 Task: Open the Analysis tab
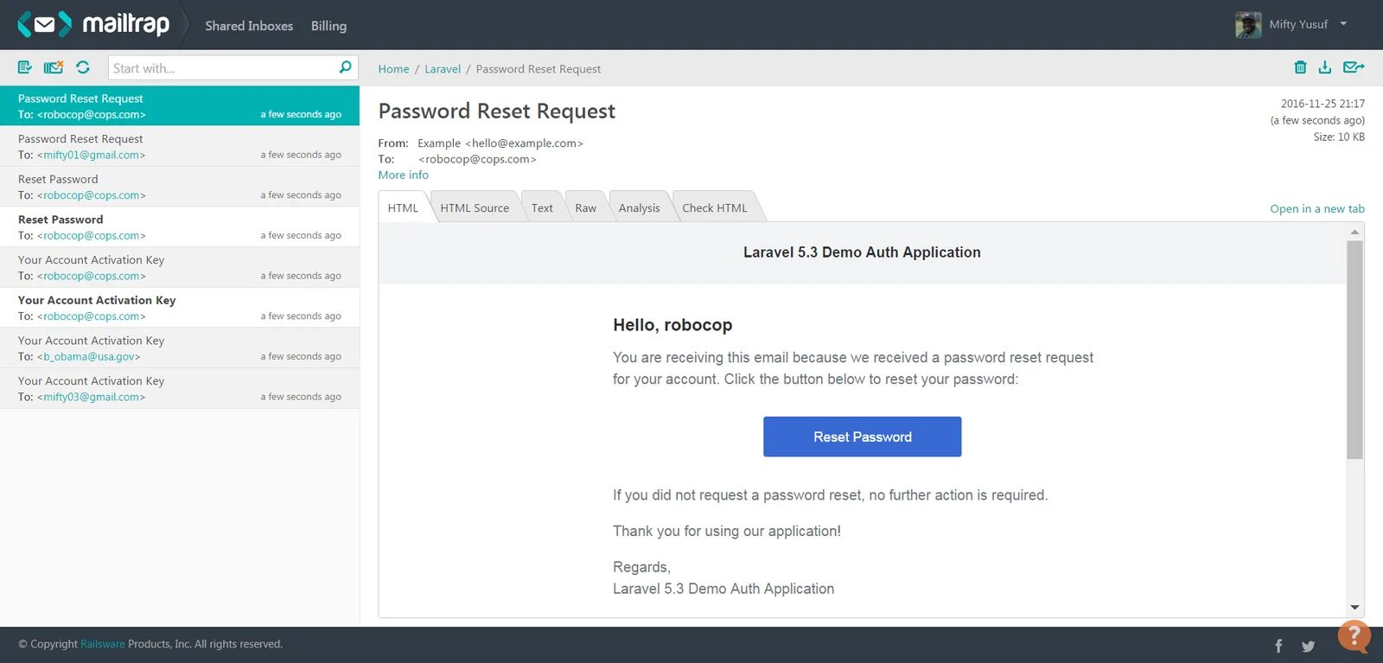639,208
